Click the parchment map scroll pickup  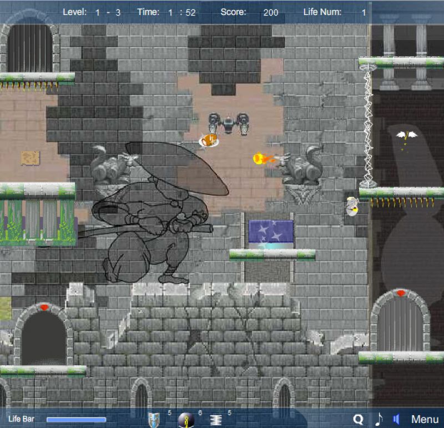(x=31, y=158)
